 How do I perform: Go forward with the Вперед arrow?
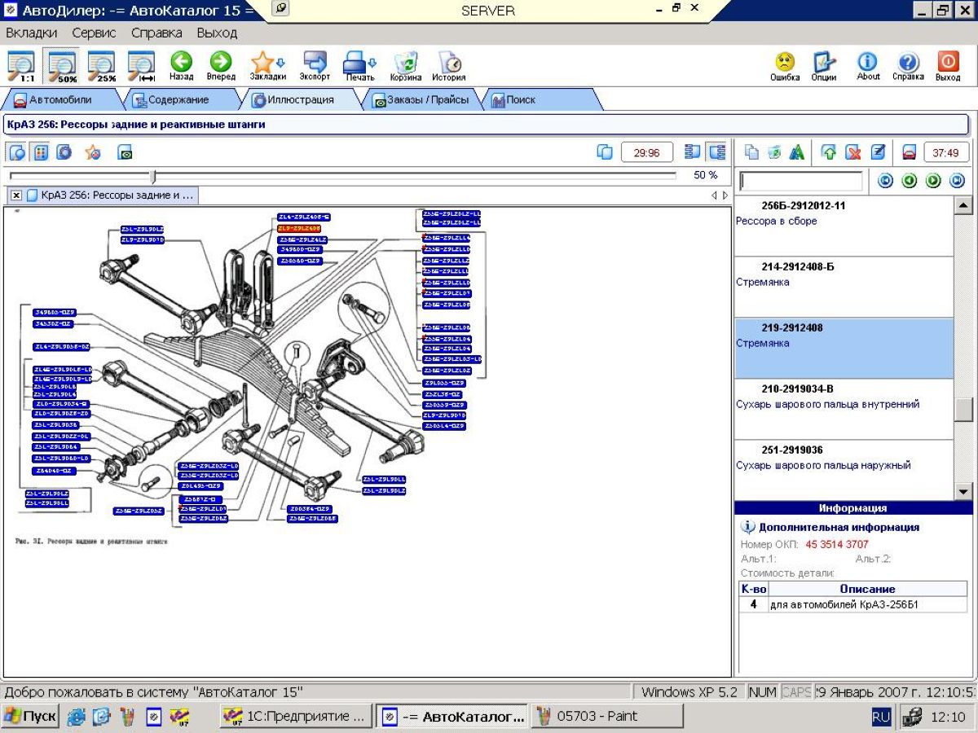[x=220, y=66]
